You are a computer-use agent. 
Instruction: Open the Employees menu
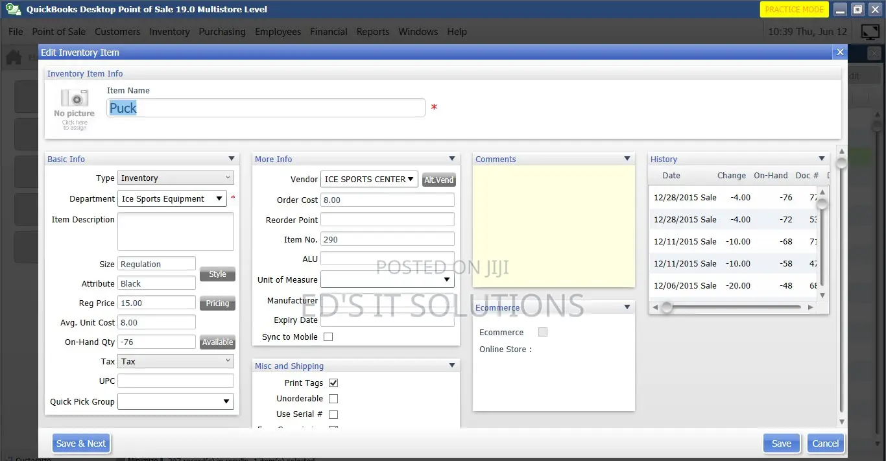[x=278, y=31]
